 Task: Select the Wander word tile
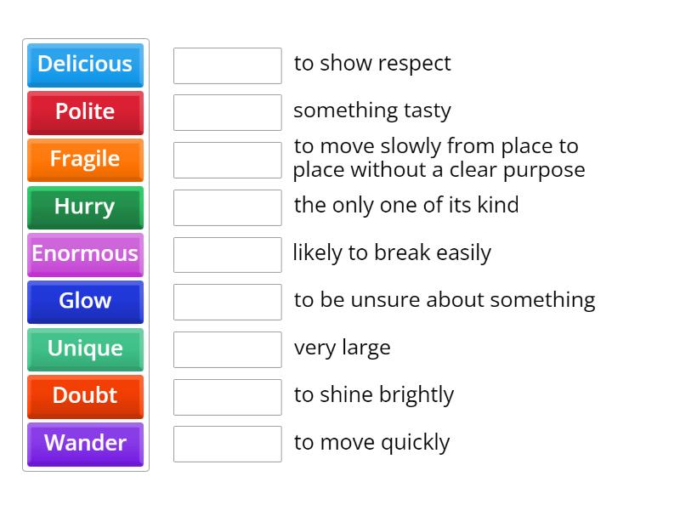85,444
